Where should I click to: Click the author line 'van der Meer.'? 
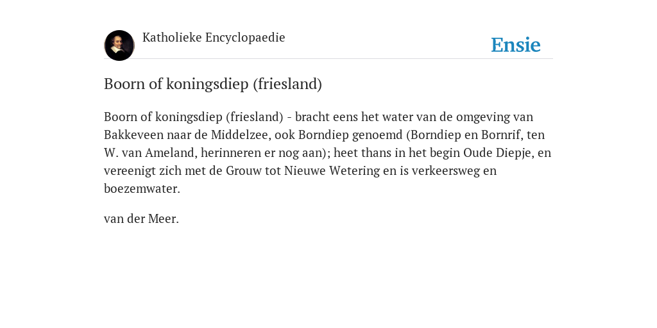coord(141,219)
